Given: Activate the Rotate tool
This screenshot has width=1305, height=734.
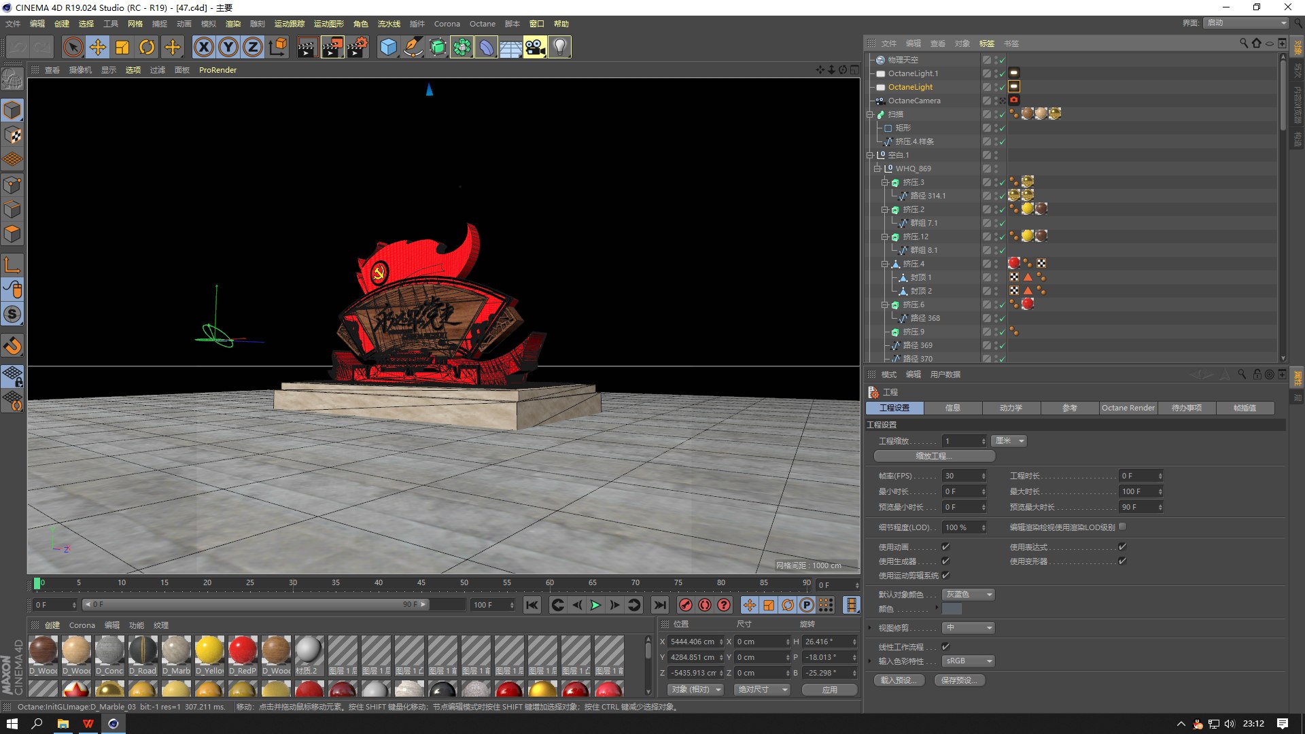Looking at the screenshot, I should 147,48.
